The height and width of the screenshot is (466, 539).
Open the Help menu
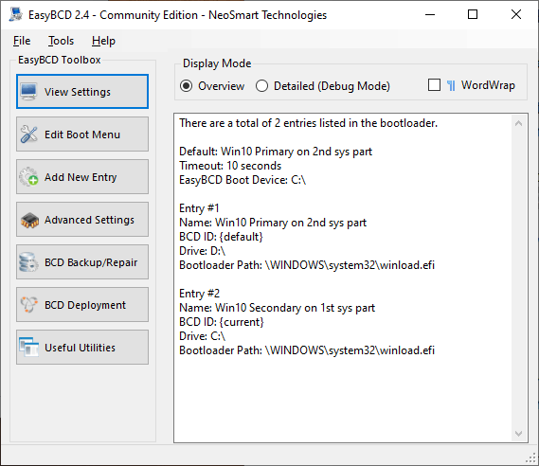pyautogui.click(x=103, y=41)
